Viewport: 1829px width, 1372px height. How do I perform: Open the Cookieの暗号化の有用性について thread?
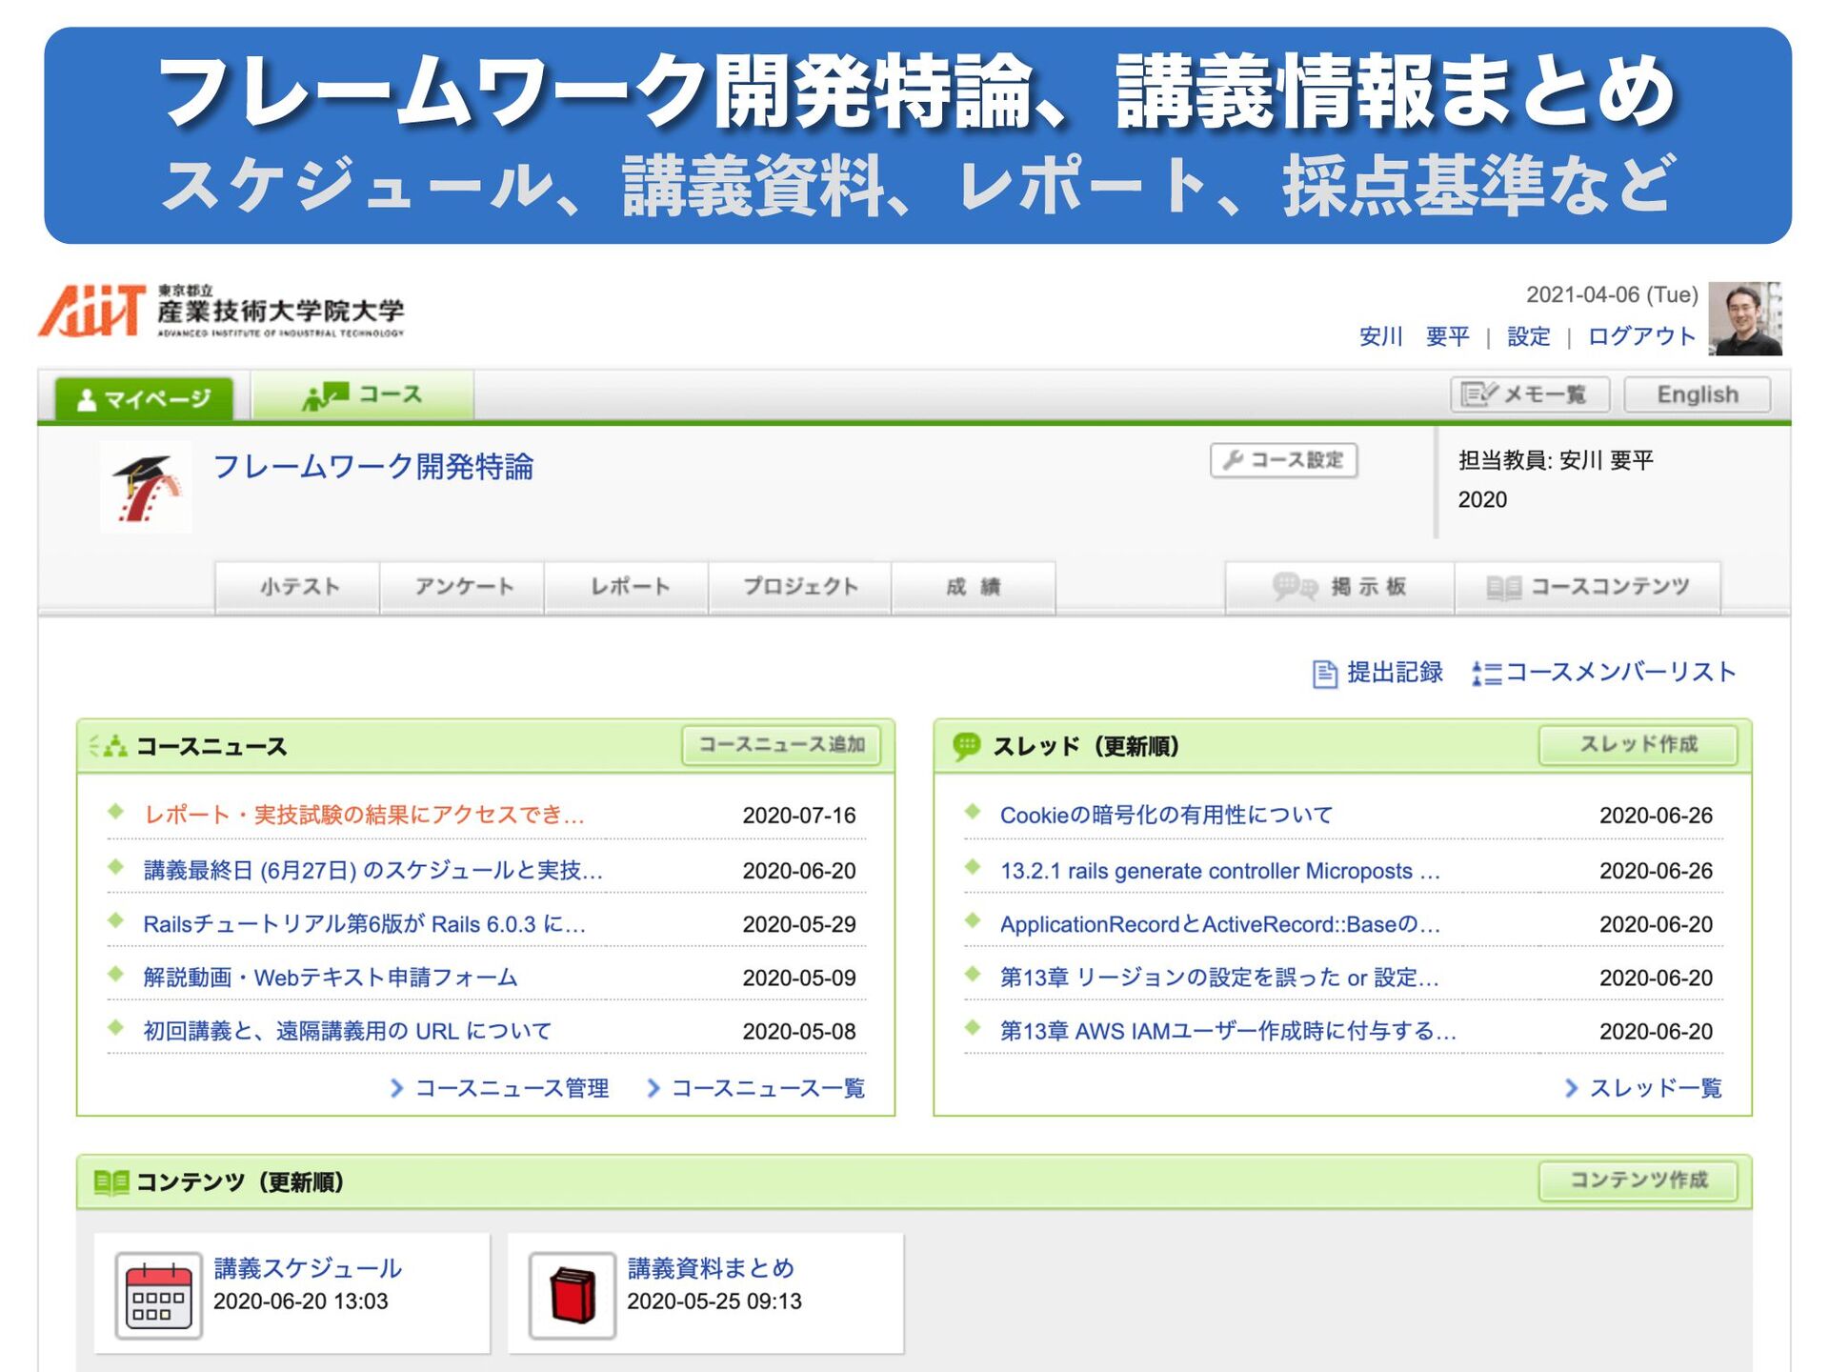pyautogui.click(x=1166, y=816)
